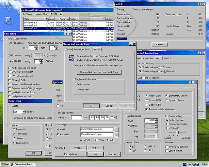Viewport: 209px width, 167px height.
Task: Switch to the Extensions tab
Action: click(x=79, y=49)
